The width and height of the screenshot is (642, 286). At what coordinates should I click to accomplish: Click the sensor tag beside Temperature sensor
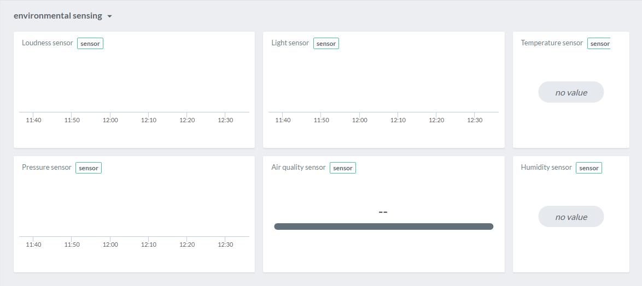click(x=599, y=44)
